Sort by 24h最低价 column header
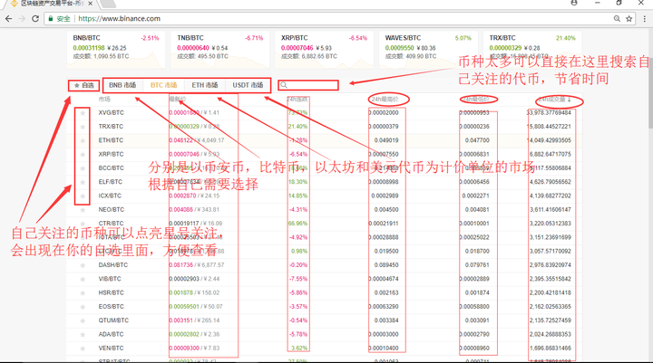 point(475,100)
